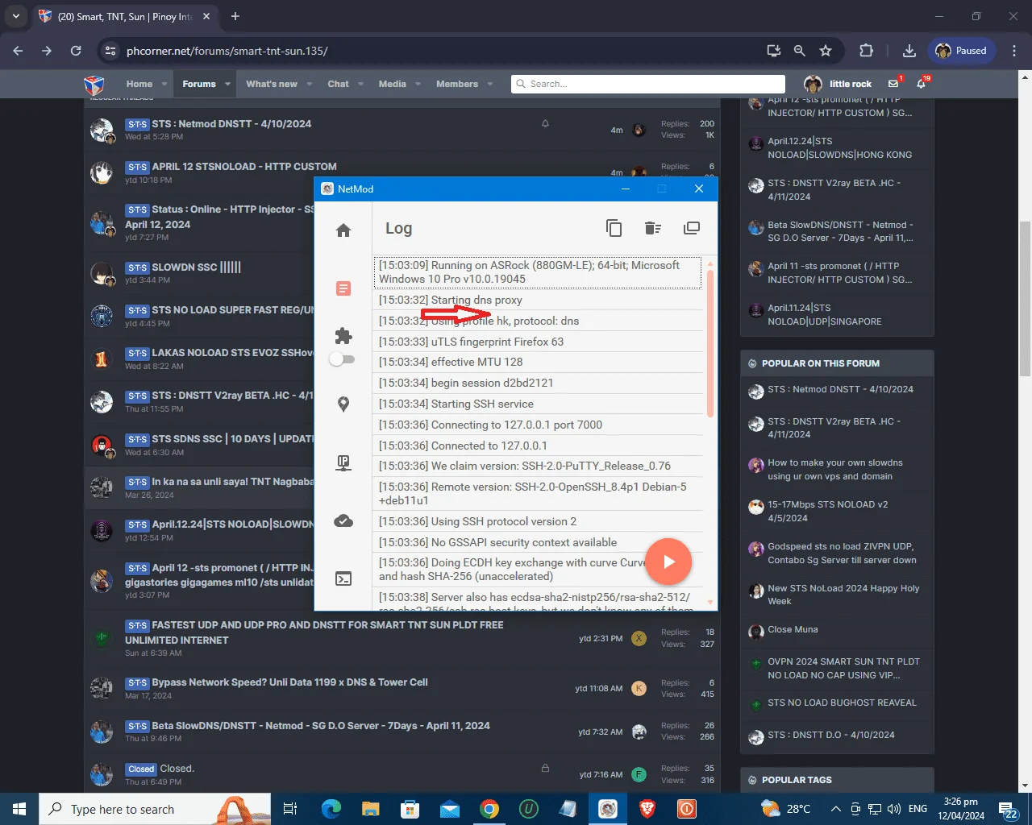Click the PHCorner logo

94,84
